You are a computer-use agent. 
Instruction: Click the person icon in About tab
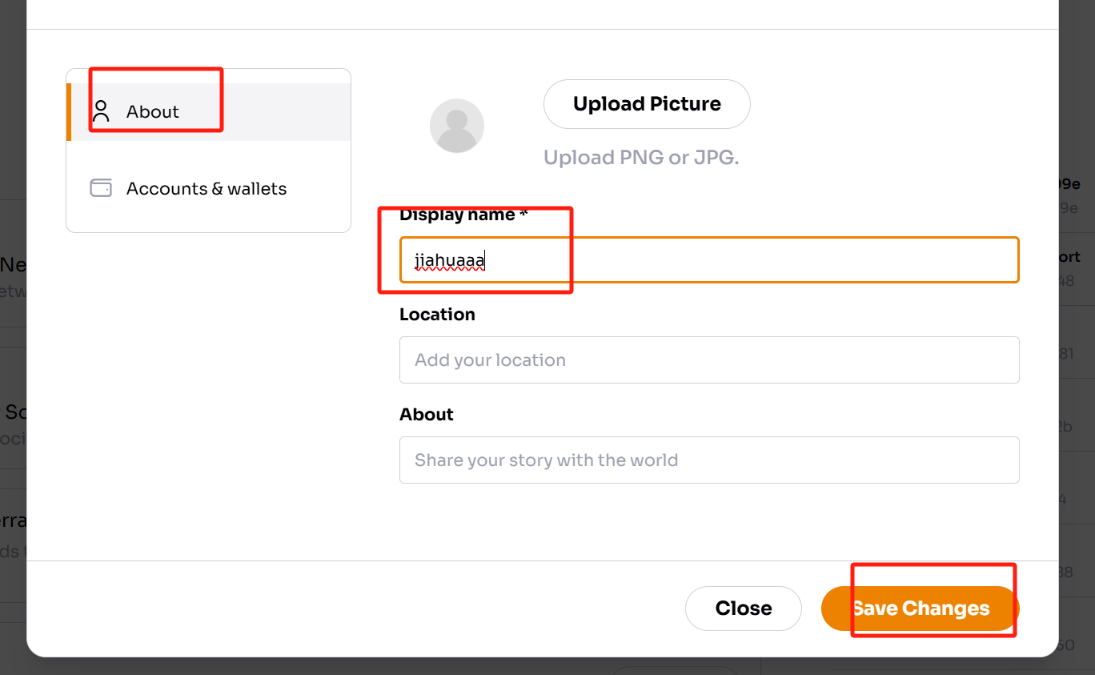tap(101, 111)
